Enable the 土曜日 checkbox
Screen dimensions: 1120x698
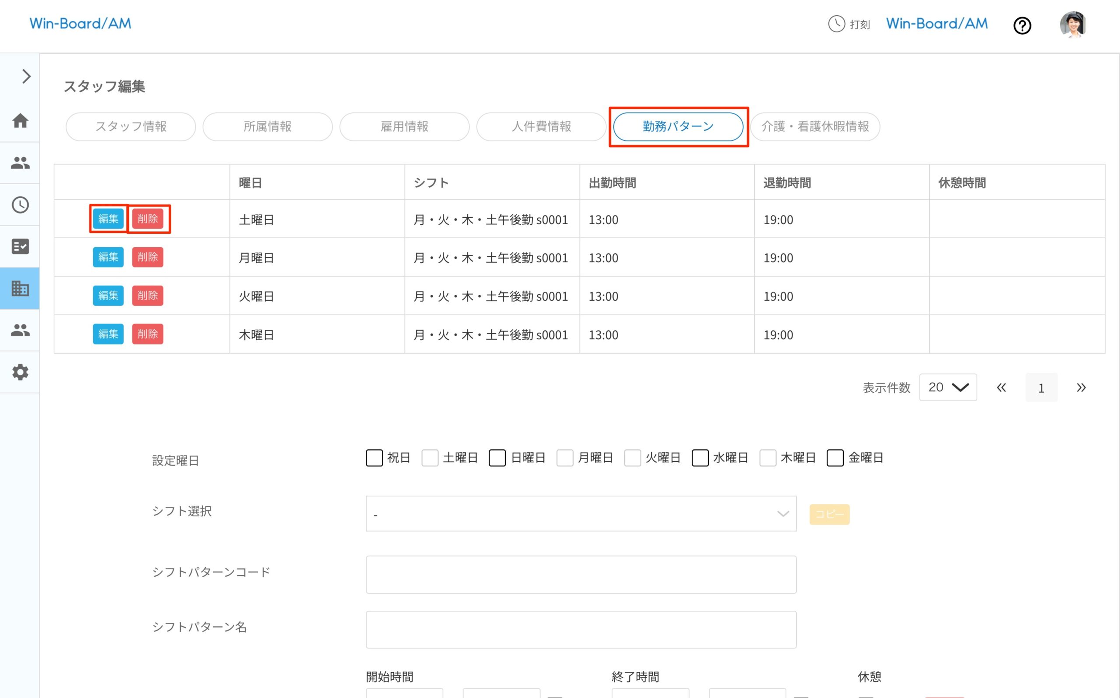tap(430, 458)
